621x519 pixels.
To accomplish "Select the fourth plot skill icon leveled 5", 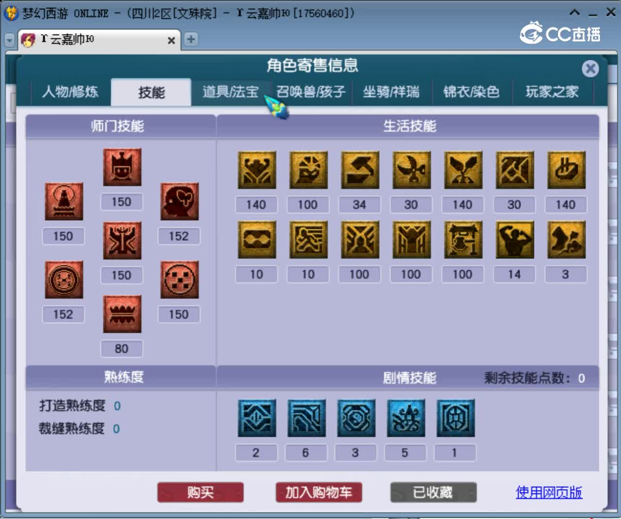I will [x=406, y=418].
